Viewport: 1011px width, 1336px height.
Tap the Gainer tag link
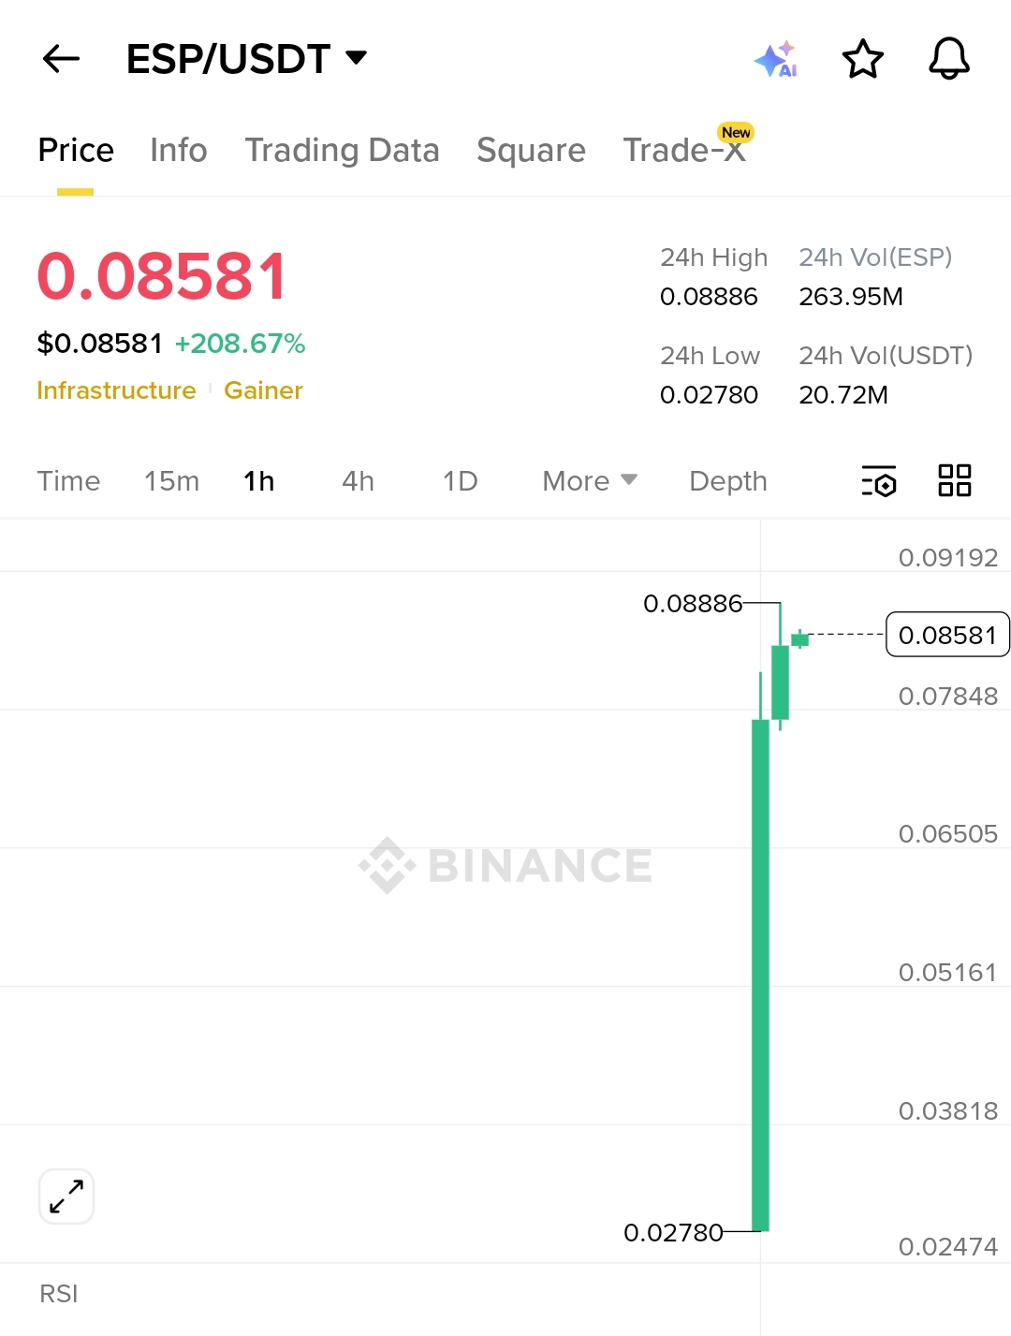[x=263, y=390]
